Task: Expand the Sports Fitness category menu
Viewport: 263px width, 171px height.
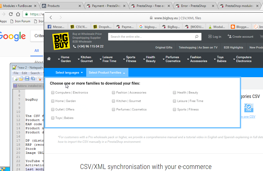Action: coord(130,59)
